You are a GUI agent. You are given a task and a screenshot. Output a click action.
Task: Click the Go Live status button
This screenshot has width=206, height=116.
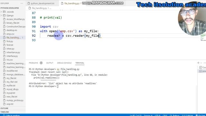coord(201,115)
